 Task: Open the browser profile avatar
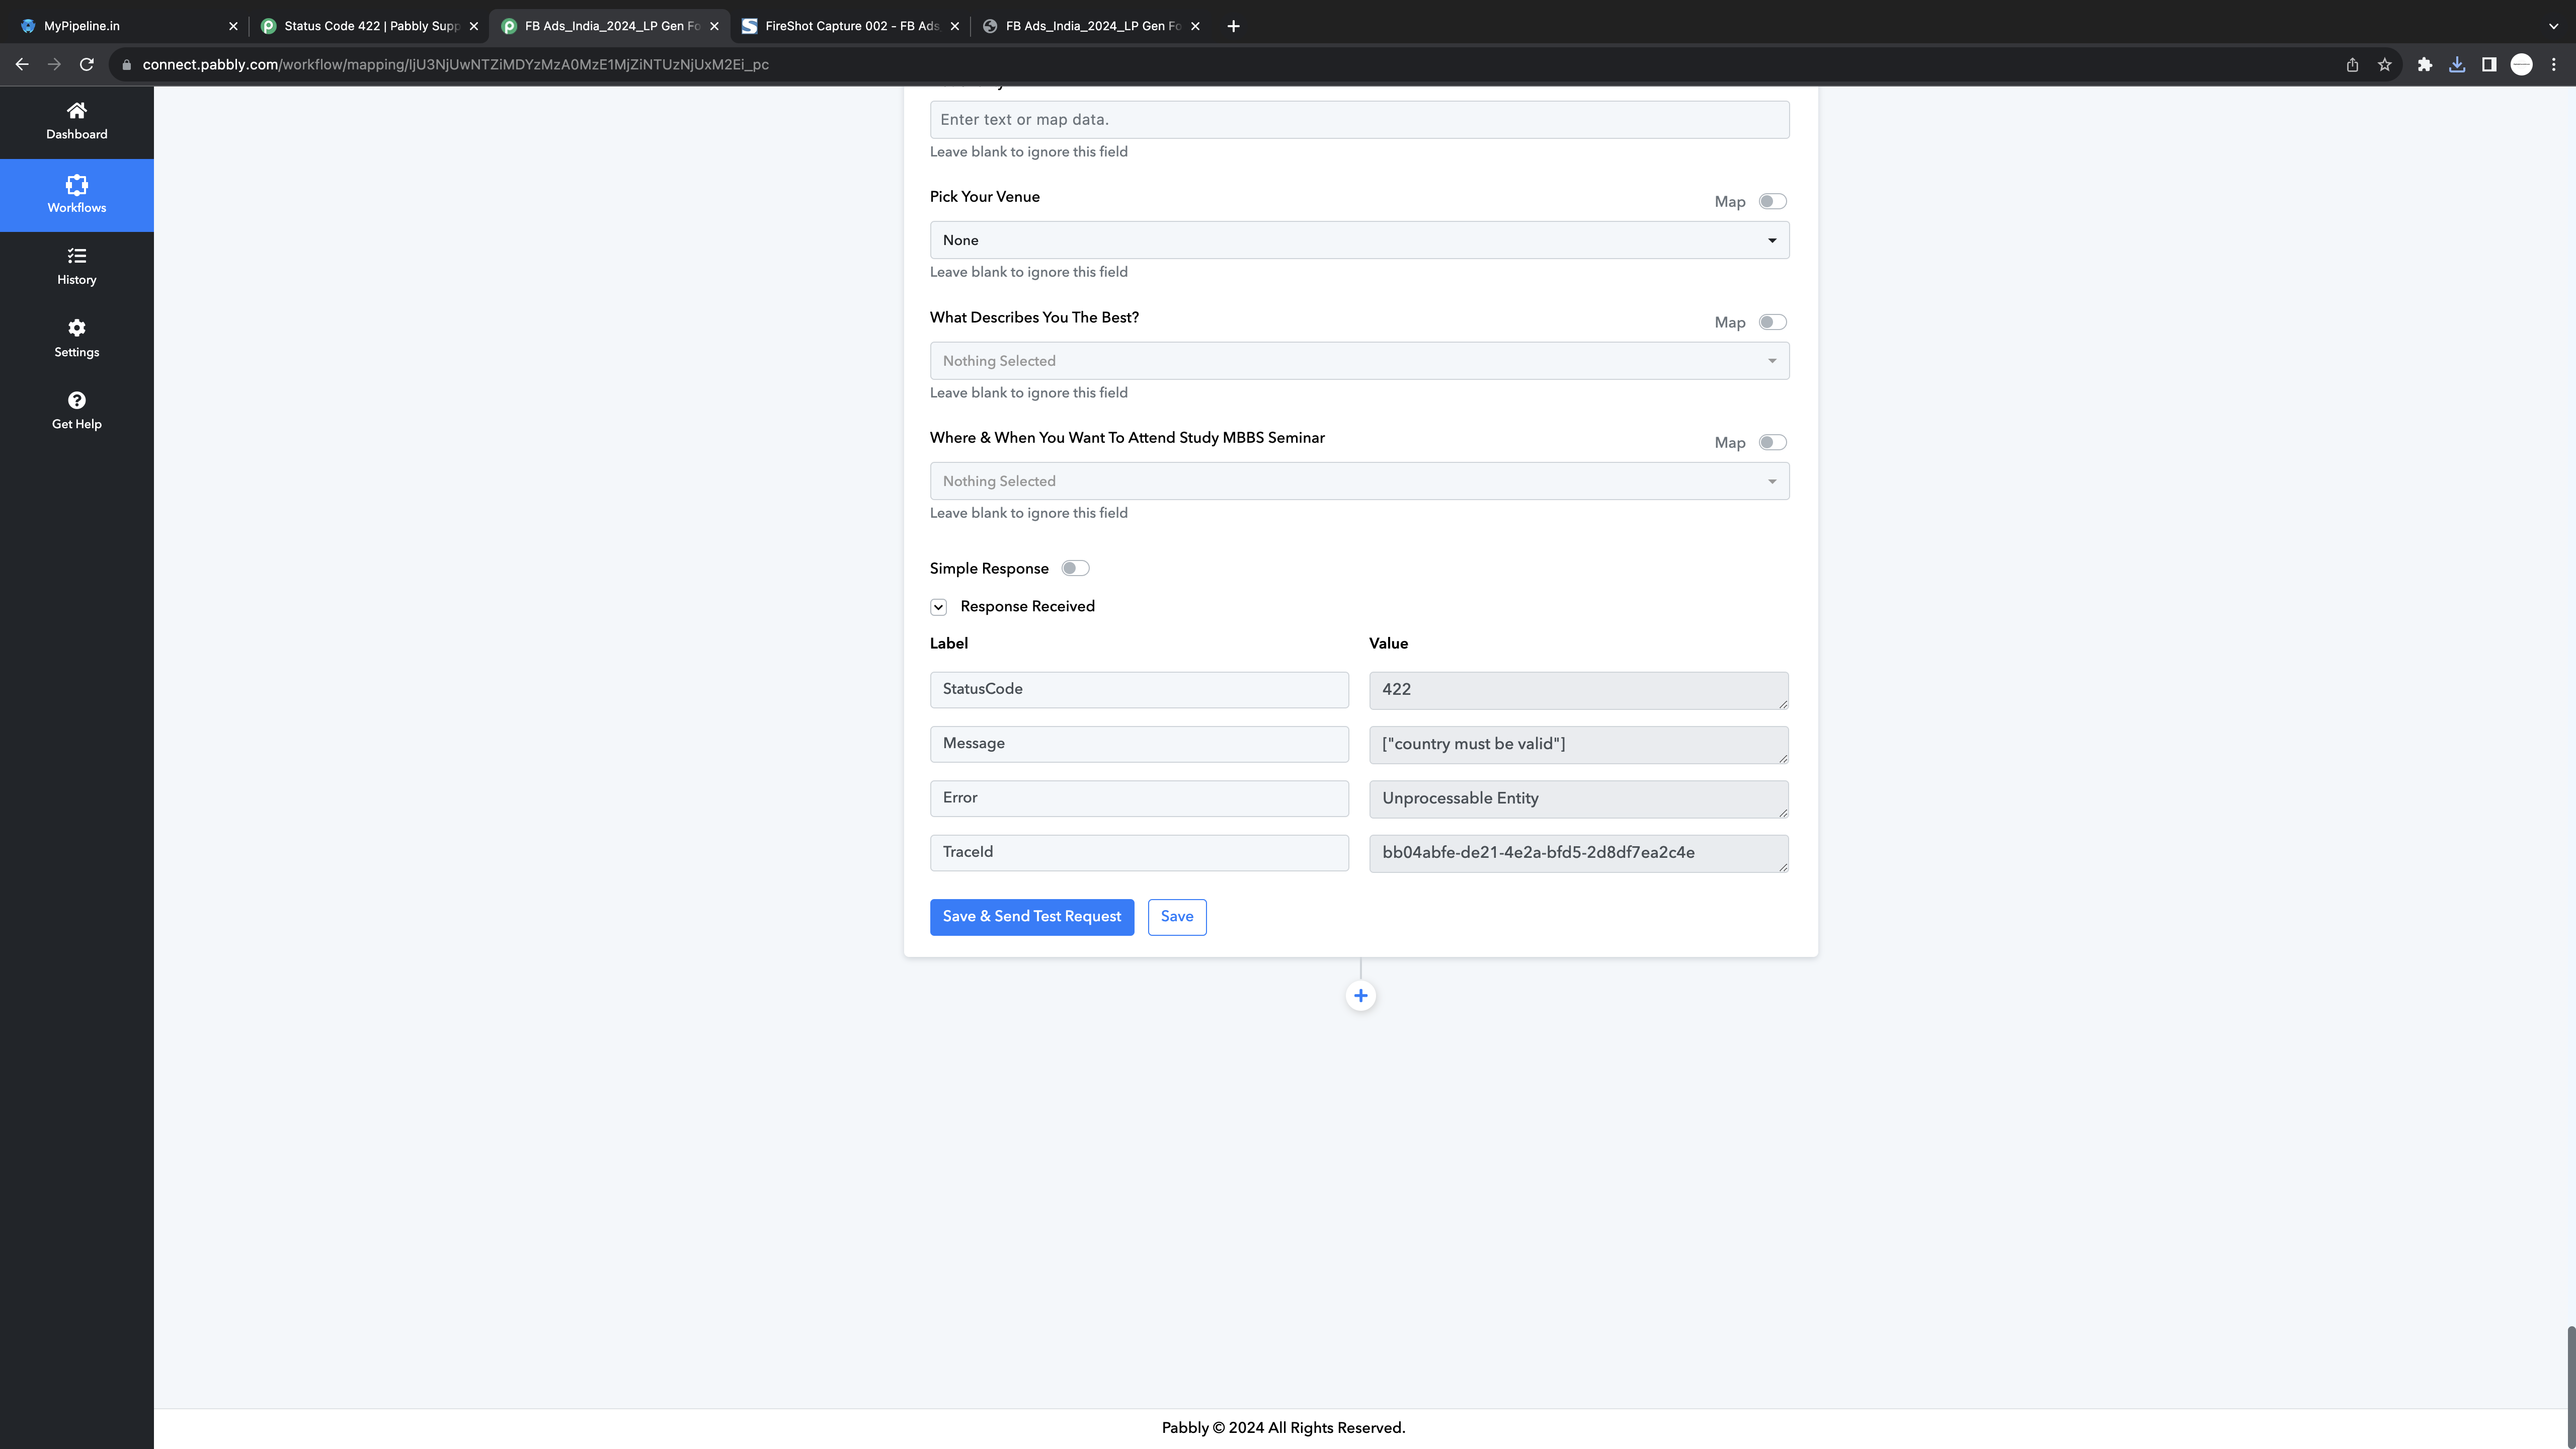[x=2521, y=64]
